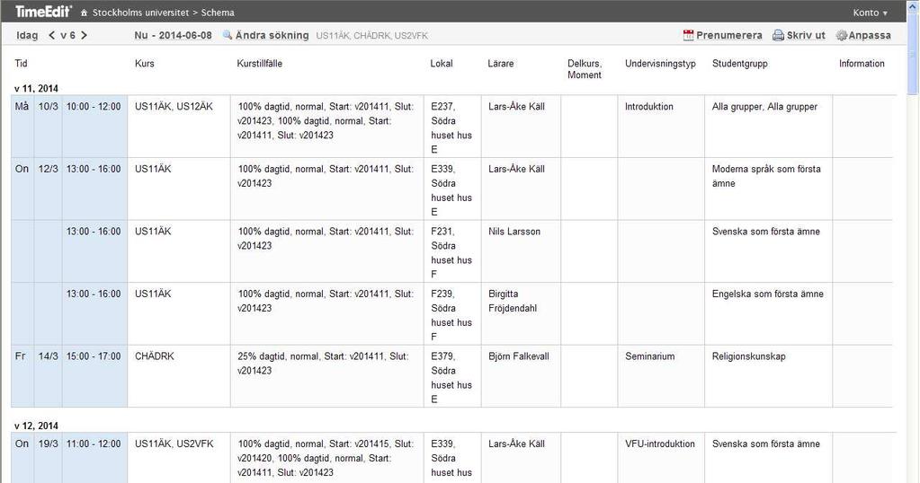920x483 pixels.
Task: Click the v 6 week label
Action: click(x=68, y=35)
